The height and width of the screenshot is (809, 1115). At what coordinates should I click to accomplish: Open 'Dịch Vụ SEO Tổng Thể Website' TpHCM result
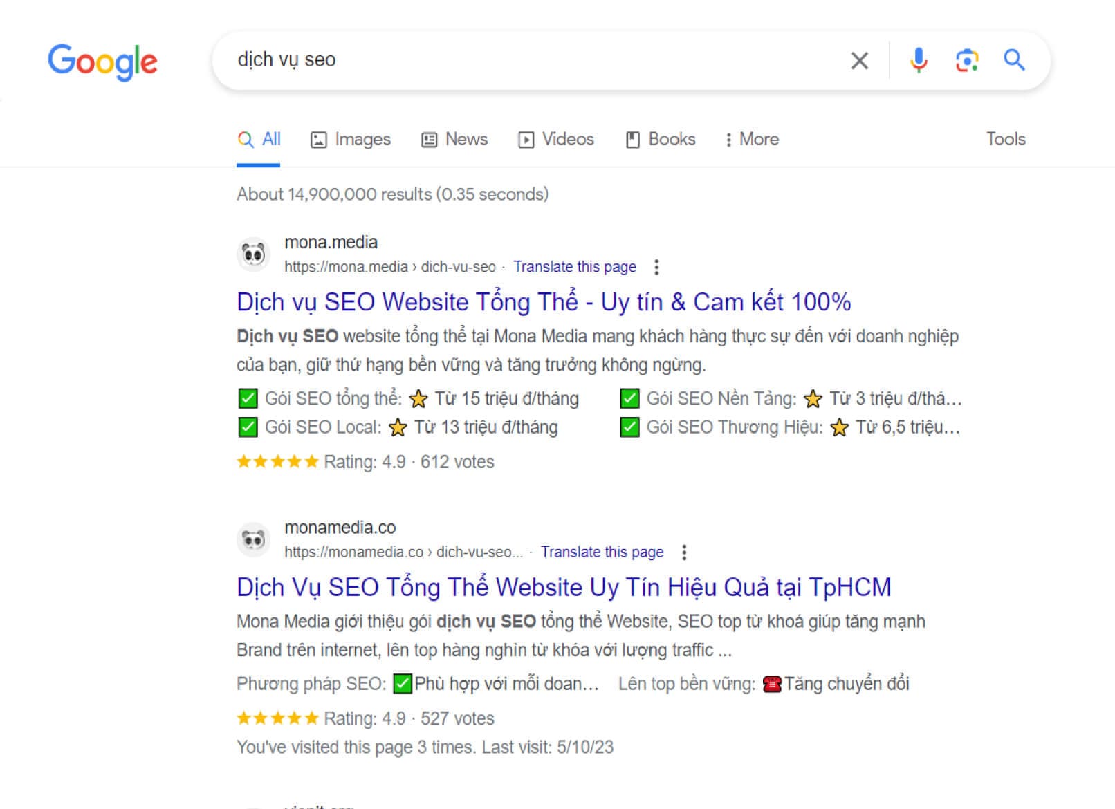[x=564, y=587]
